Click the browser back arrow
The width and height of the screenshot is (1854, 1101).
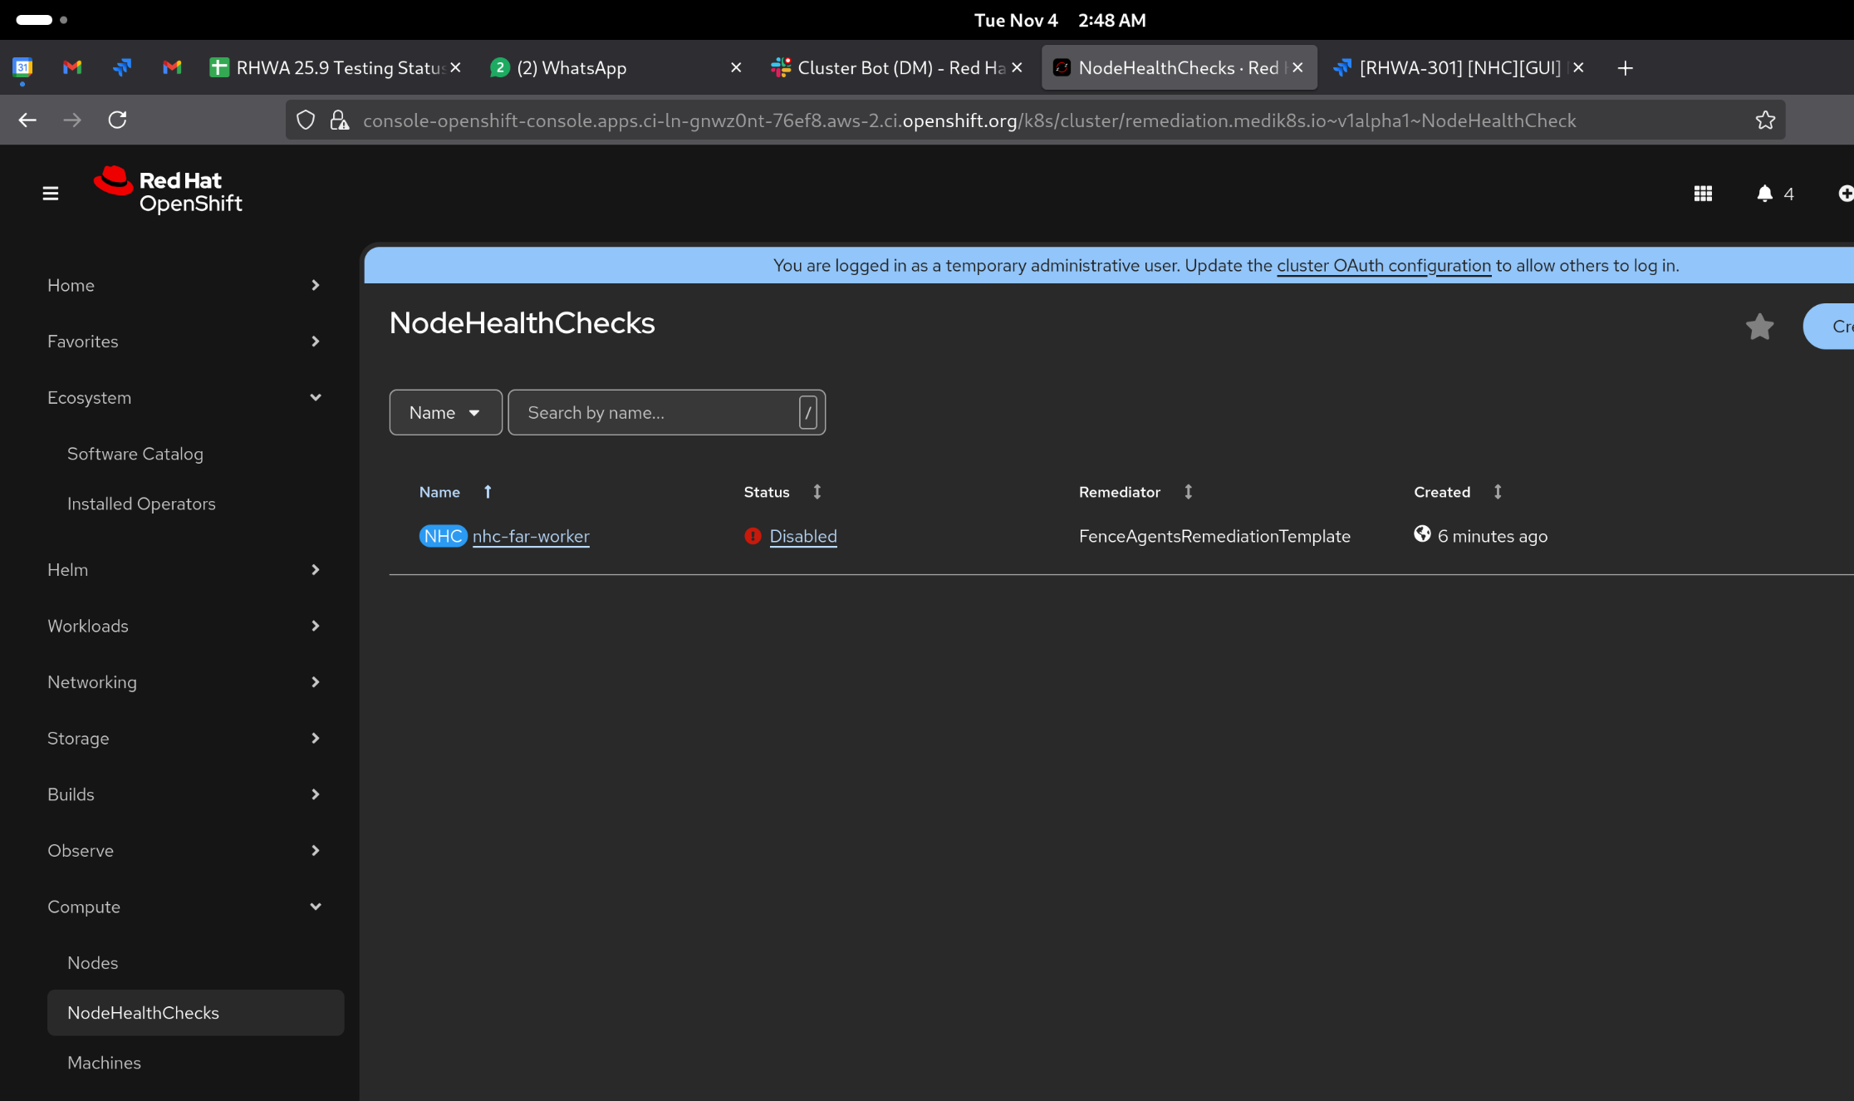pos(27,120)
